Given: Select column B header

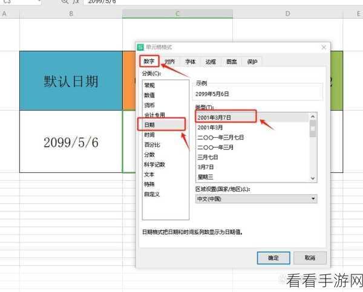Looking at the screenshot, I should pyautogui.click(x=71, y=14).
